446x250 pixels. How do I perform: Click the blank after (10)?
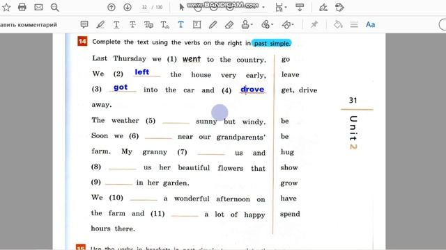pos(144,199)
